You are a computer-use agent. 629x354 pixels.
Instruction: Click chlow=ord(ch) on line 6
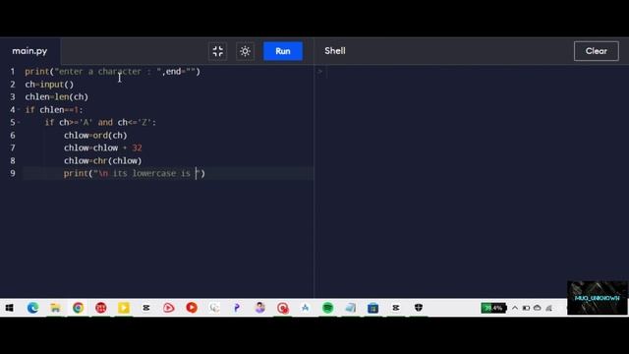pyautogui.click(x=95, y=136)
